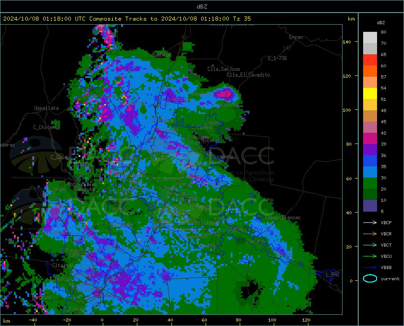Click the cyan VBCT arrow legend icon
Screen dimensions: 404x326
coord(370,245)
